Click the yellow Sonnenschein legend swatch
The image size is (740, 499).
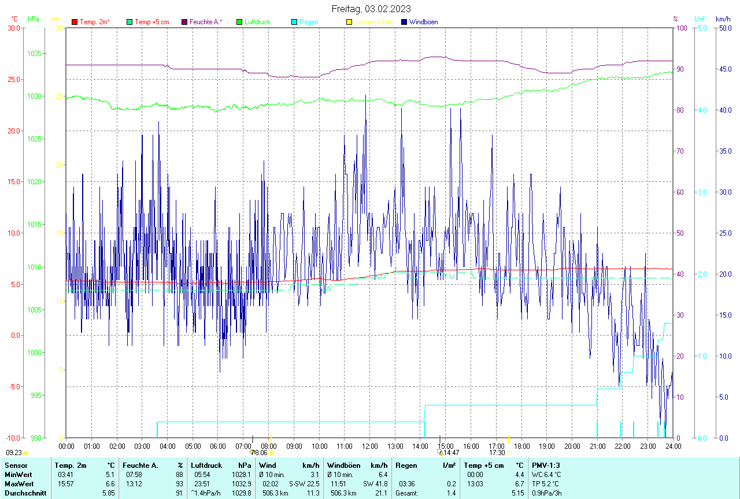pyautogui.click(x=349, y=22)
